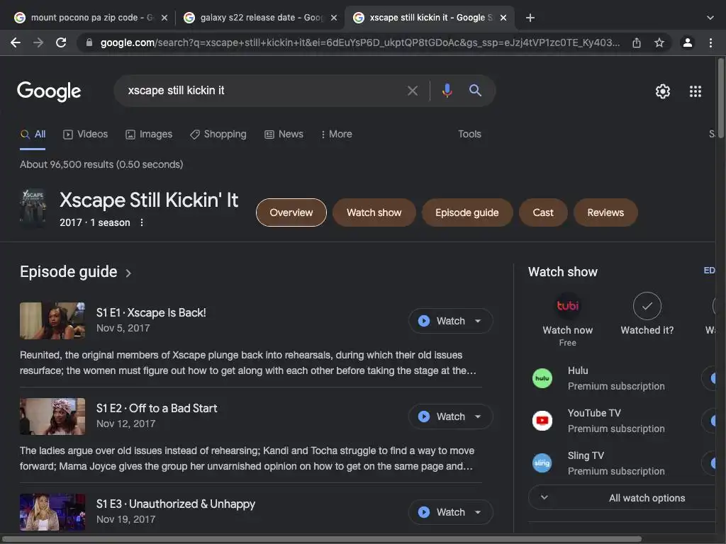Switch to galaxy s22 release date tab
The image size is (726, 544).
coord(259,18)
